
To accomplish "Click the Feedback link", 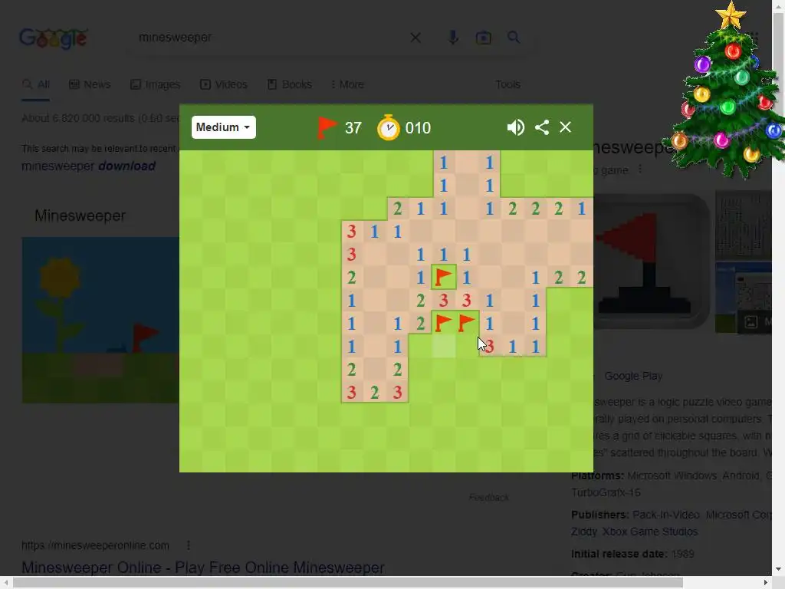I will [489, 497].
